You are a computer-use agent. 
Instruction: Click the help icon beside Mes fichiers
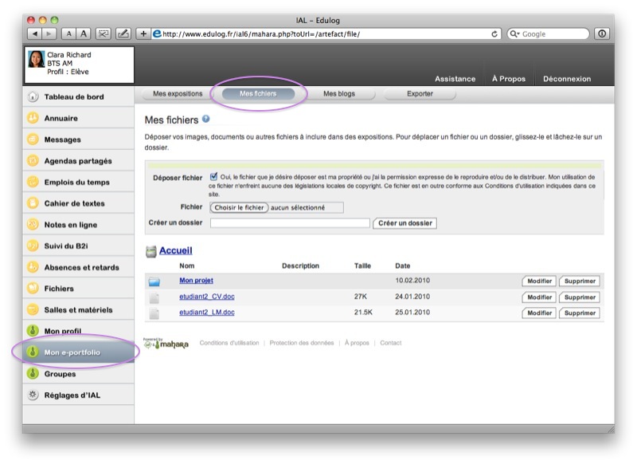[x=206, y=120]
